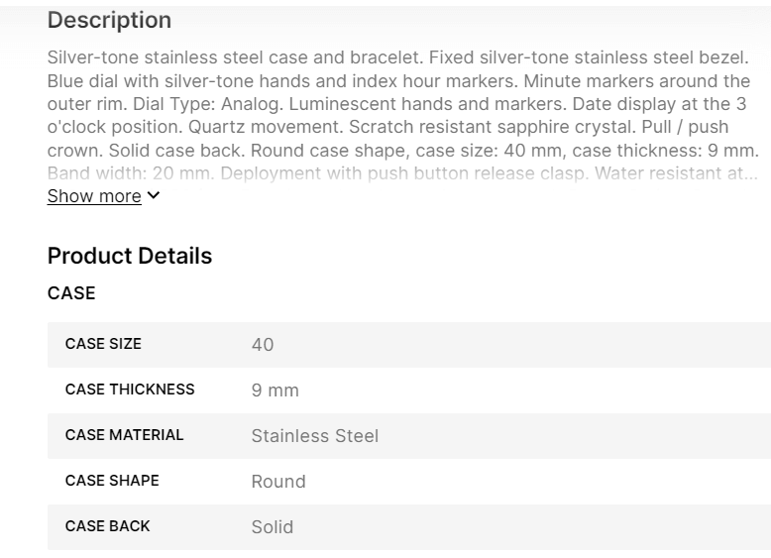Viewport: 771px width, 558px height.
Task: Click the Show more link
Action: click(x=94, y=196)
